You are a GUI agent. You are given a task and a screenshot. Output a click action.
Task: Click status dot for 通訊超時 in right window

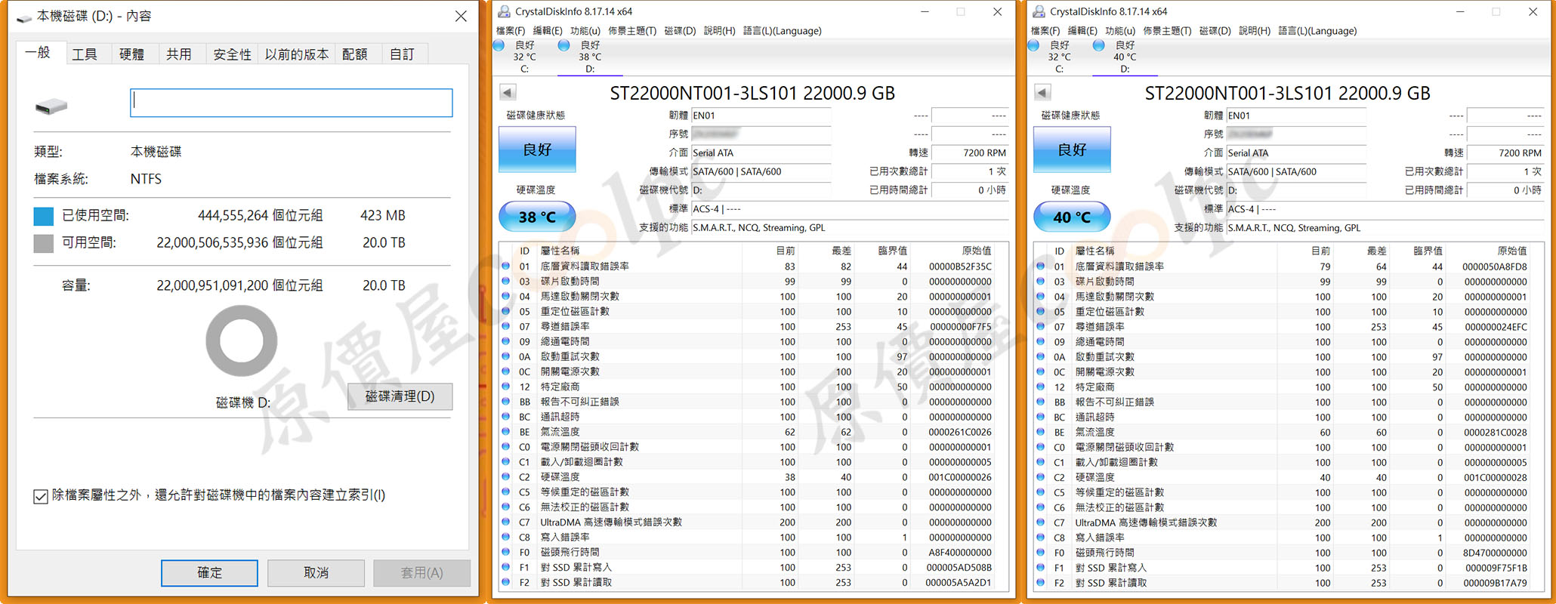[1041, 417]
